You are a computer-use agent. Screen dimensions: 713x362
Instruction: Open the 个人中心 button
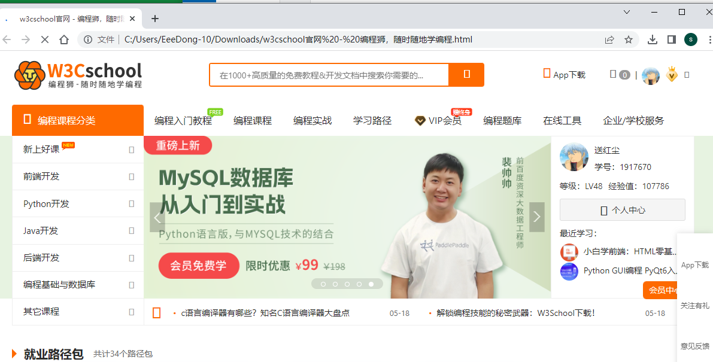coord(623,210)
